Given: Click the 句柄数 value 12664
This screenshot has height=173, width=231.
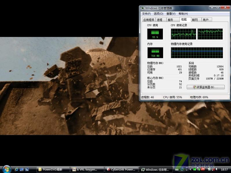Looking at the screenshot, I should pos(220,67).
